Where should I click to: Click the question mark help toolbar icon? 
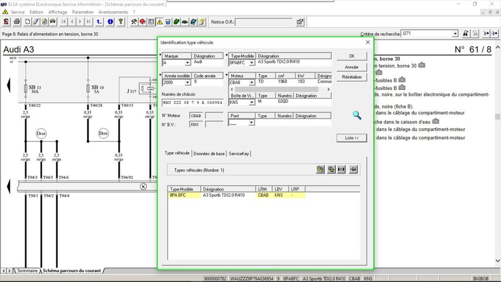coord(121,22)
